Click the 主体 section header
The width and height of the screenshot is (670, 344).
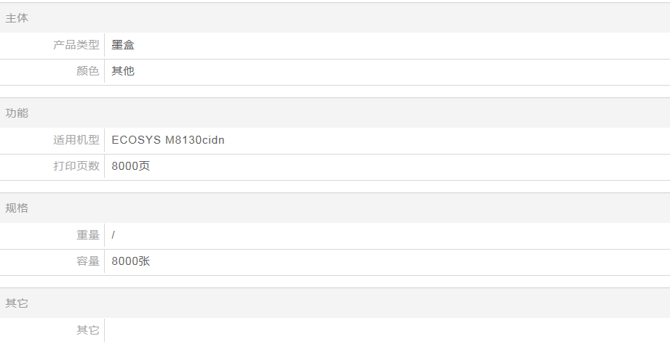pos(17,18)
